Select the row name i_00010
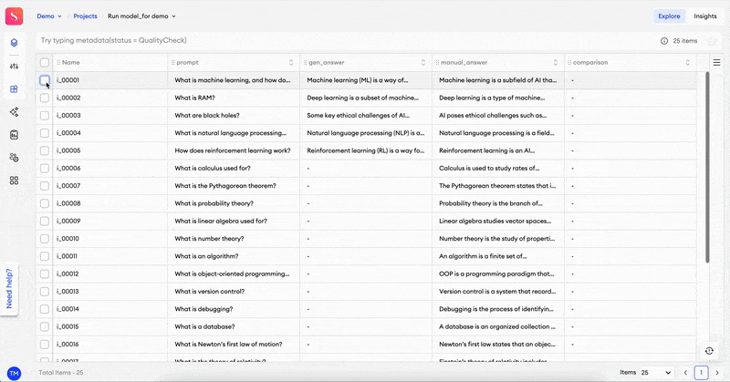Image resolution: width=730 pixels, height=382 pixels. click(x=68, y=239)
